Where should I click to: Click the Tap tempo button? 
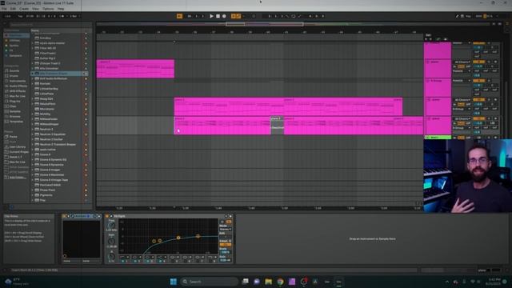click(20, 16)
